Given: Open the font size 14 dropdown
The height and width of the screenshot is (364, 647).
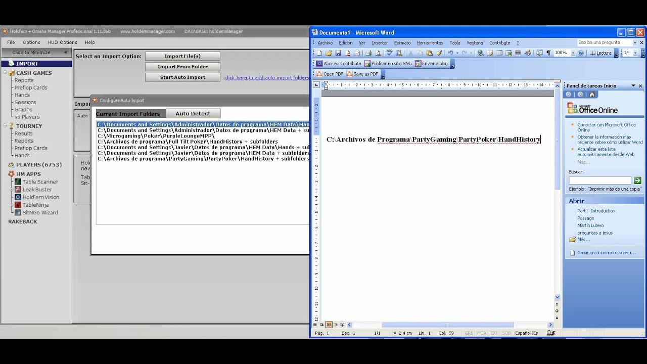Looking at the screenshot, I should tap(635, 53).
